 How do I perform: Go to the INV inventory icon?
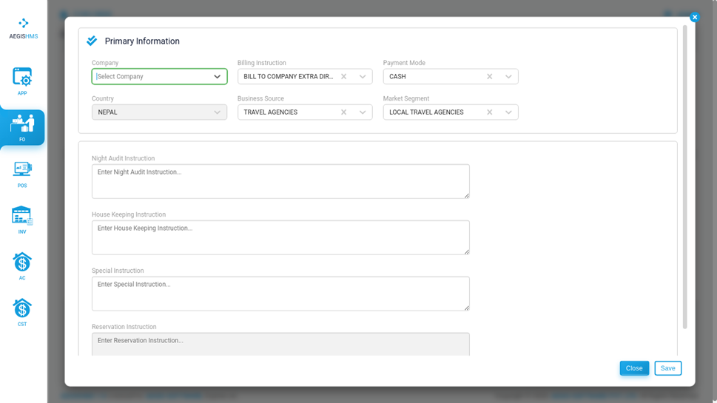click(22, 220)
